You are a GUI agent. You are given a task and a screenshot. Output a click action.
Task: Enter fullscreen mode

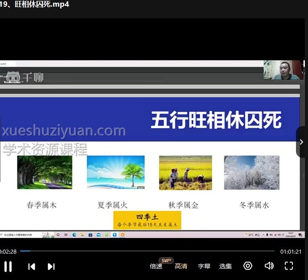tap(289, 266)
